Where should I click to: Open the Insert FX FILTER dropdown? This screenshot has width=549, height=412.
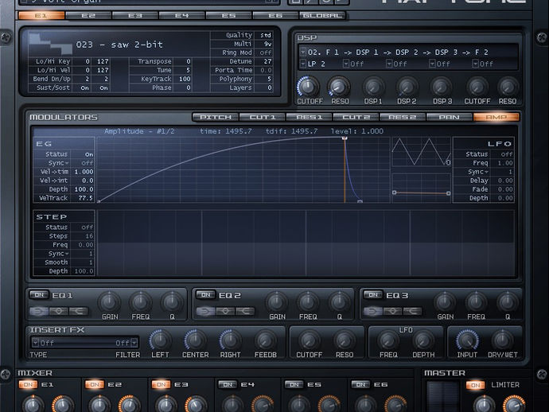pyautogui.click(x=134, y=342)
